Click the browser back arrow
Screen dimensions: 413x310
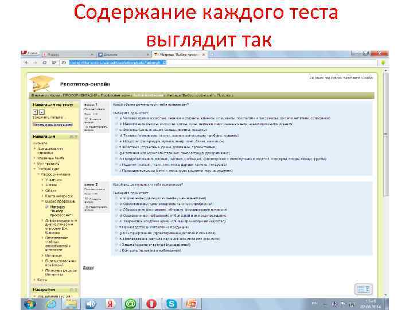pos(26,63)
